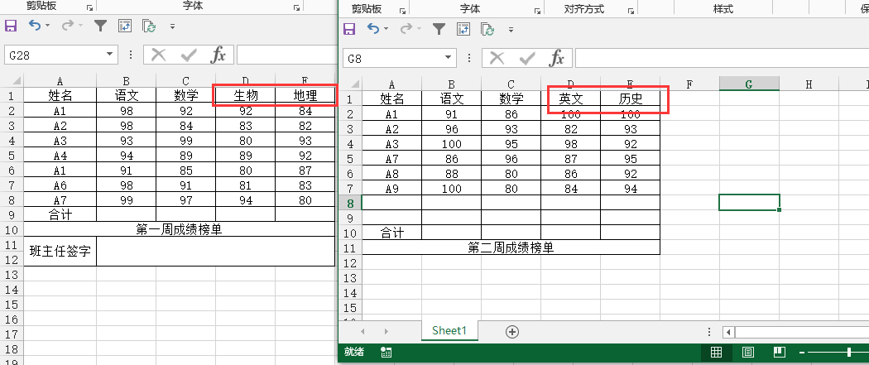Redo action in right Excel window

point(407,29)
